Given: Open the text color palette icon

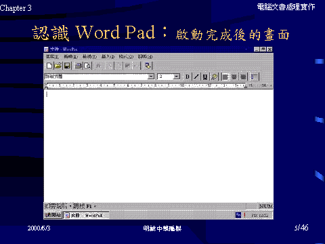Looking at the screenshot, I should 214,77.
